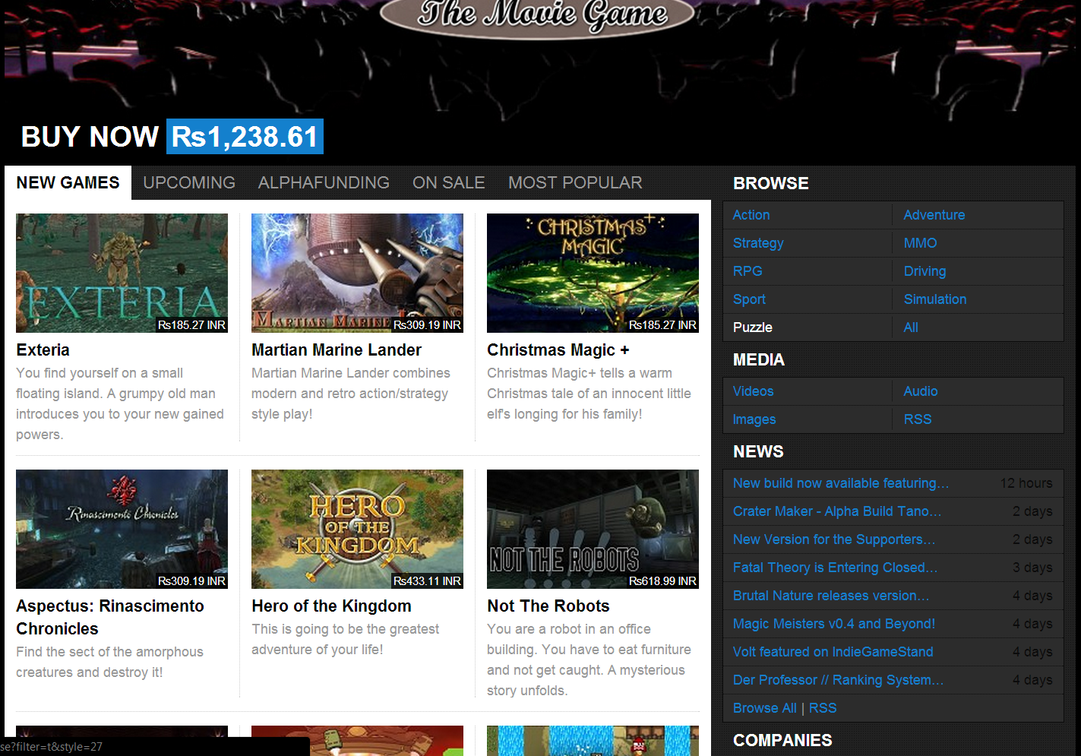Browse the Adventure genre
Image resolution: width=1081 pixels, height=756 pixels.
934,215
